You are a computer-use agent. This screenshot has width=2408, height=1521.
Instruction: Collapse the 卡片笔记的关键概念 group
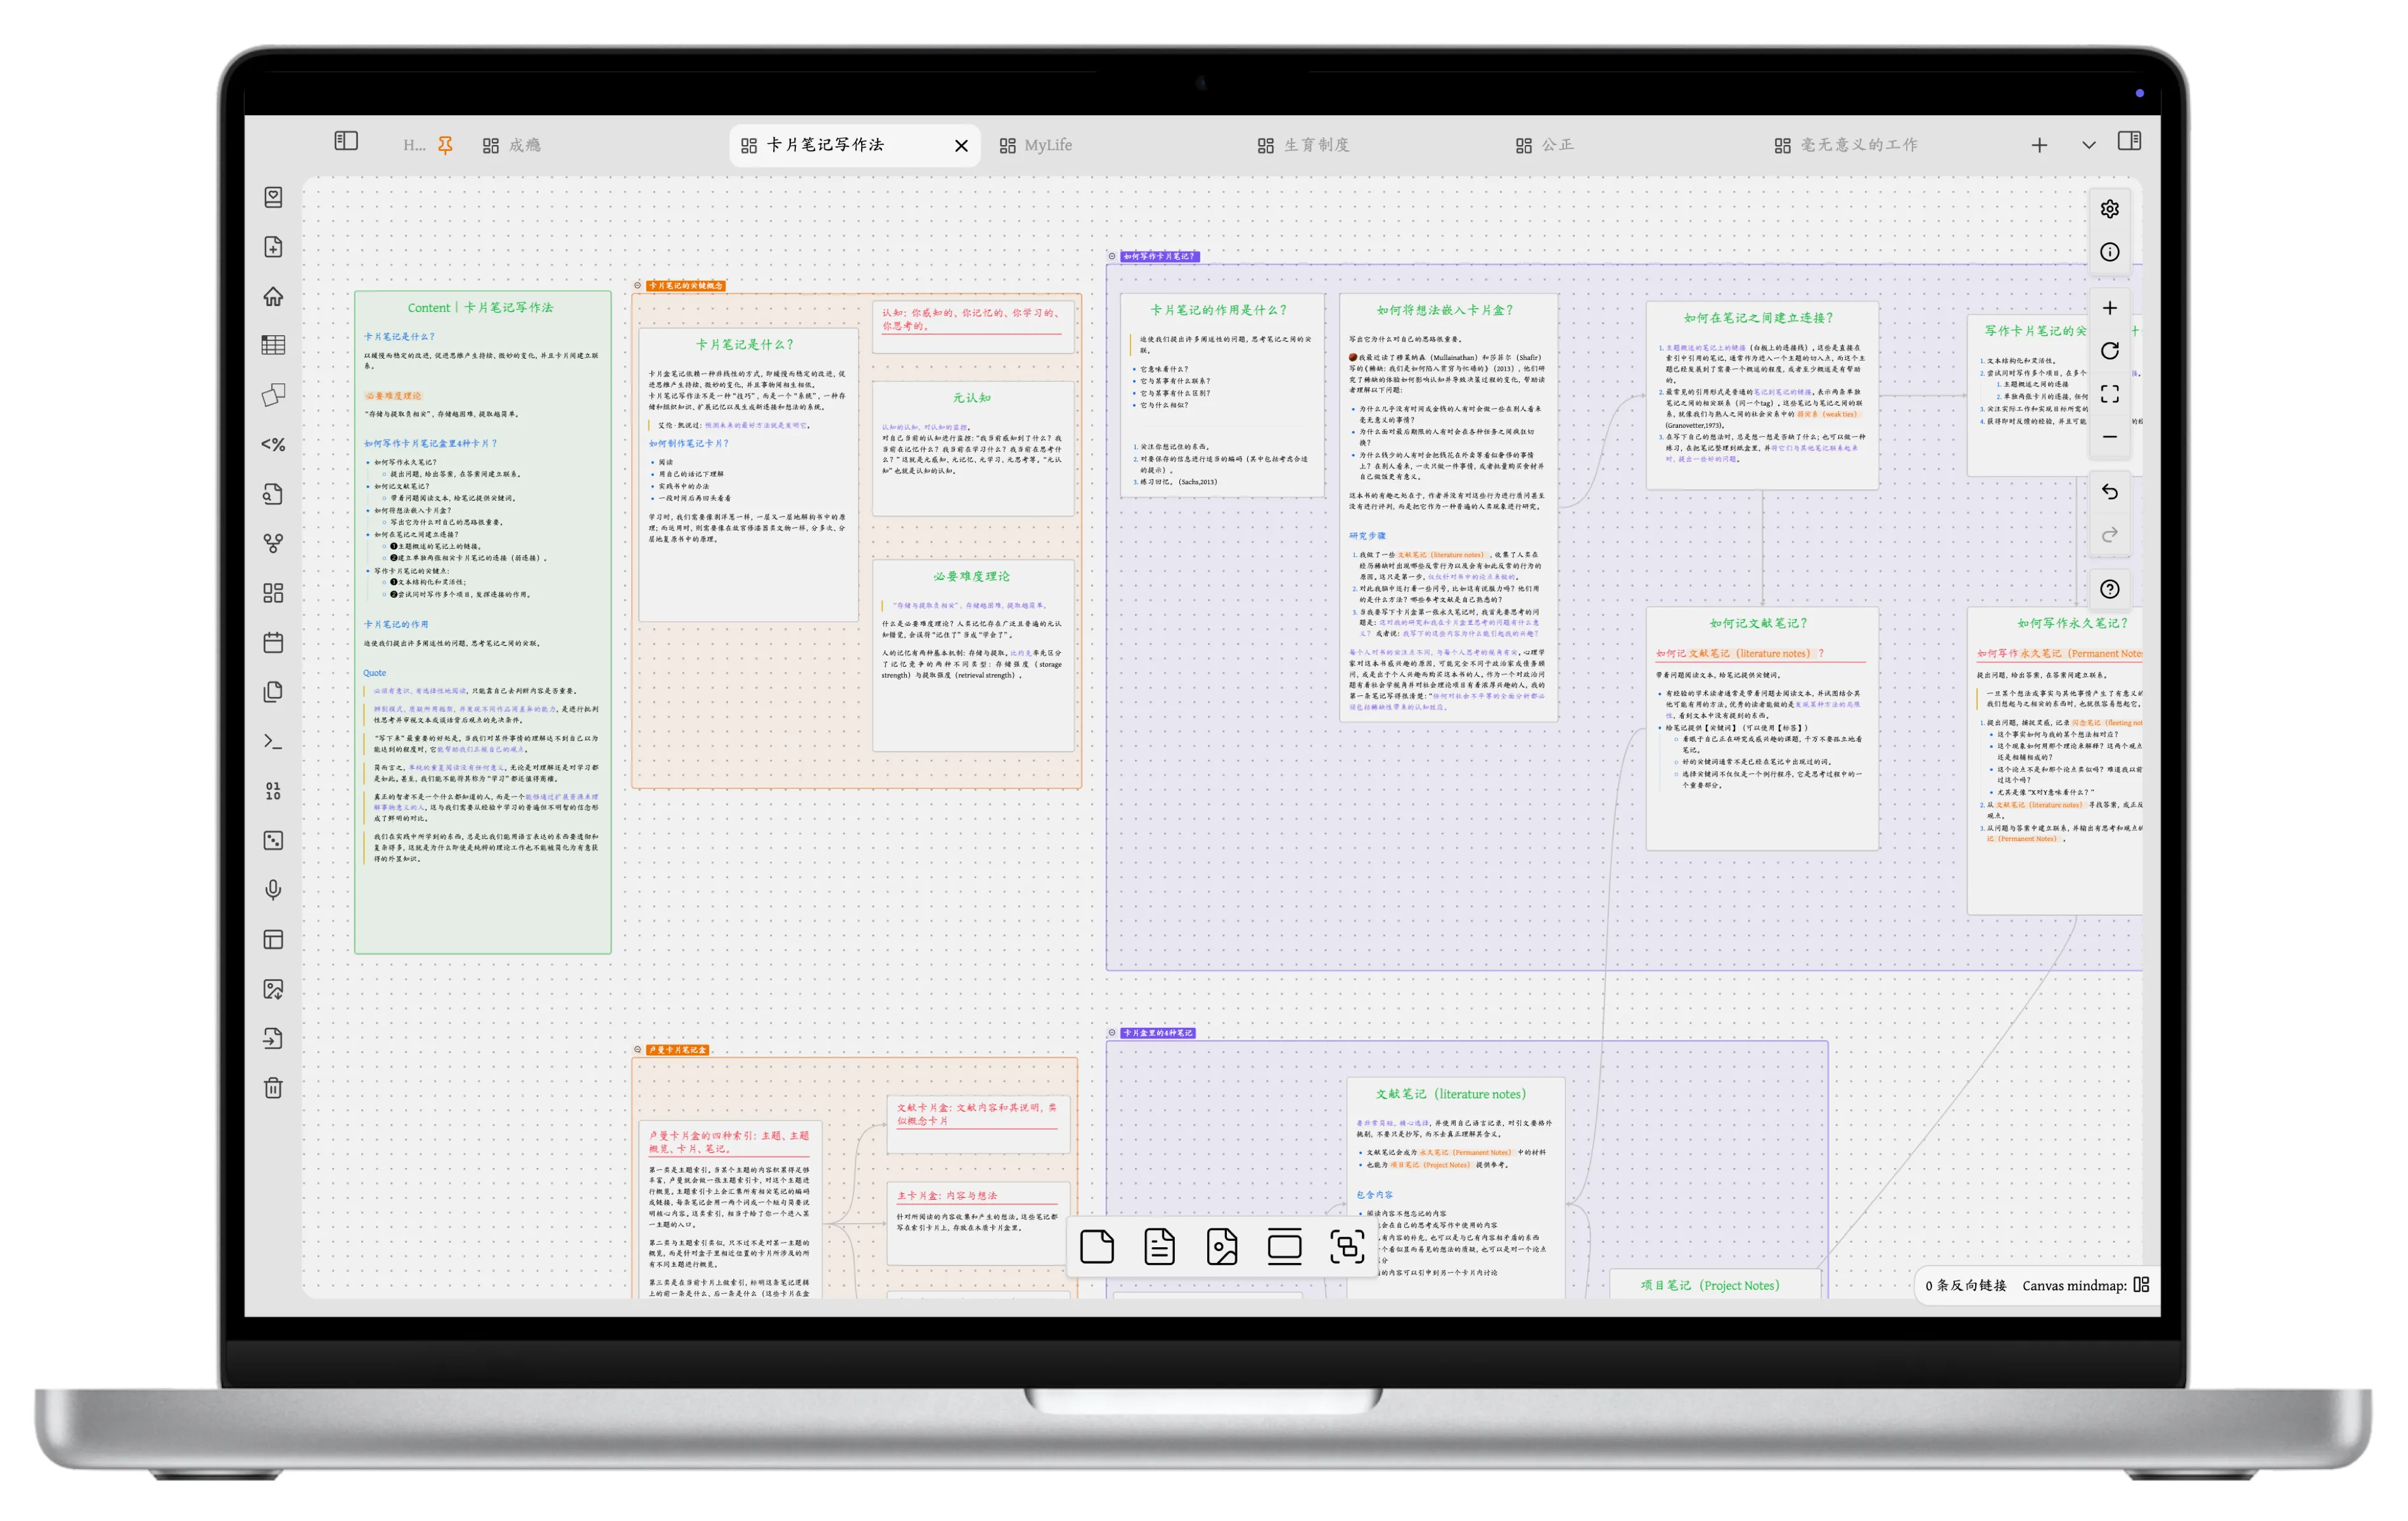pos(638,285)
